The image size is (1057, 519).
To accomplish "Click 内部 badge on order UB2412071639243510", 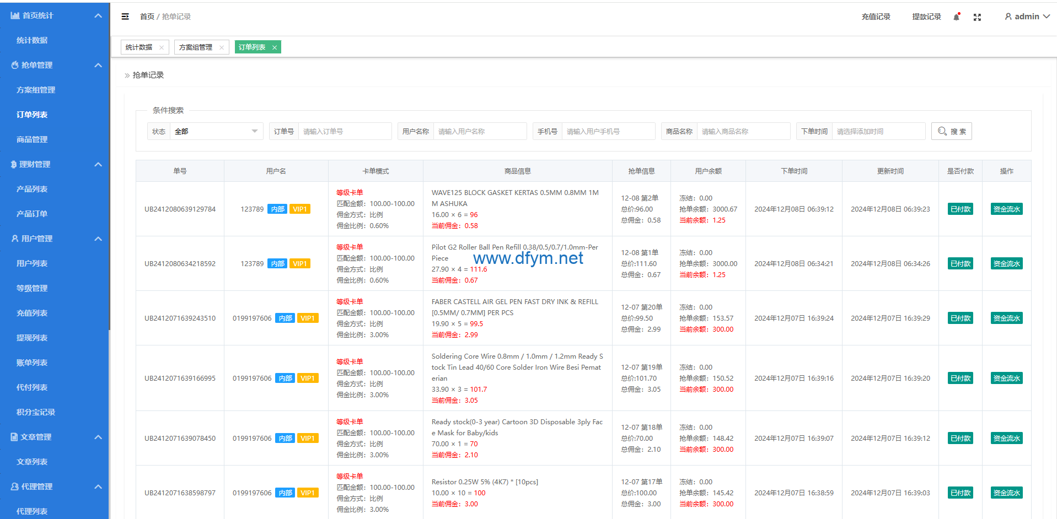I will click(286, 318).
